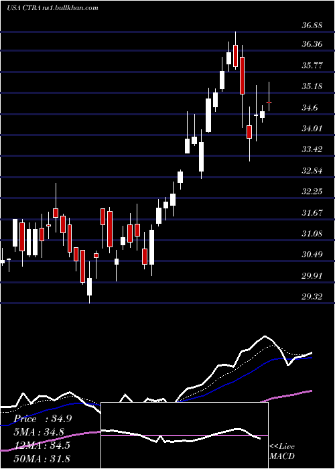Click the USA CTRA ns1.bullkhan.com title
This screenshot has width=335, height=469.
(x=52, y=8)
